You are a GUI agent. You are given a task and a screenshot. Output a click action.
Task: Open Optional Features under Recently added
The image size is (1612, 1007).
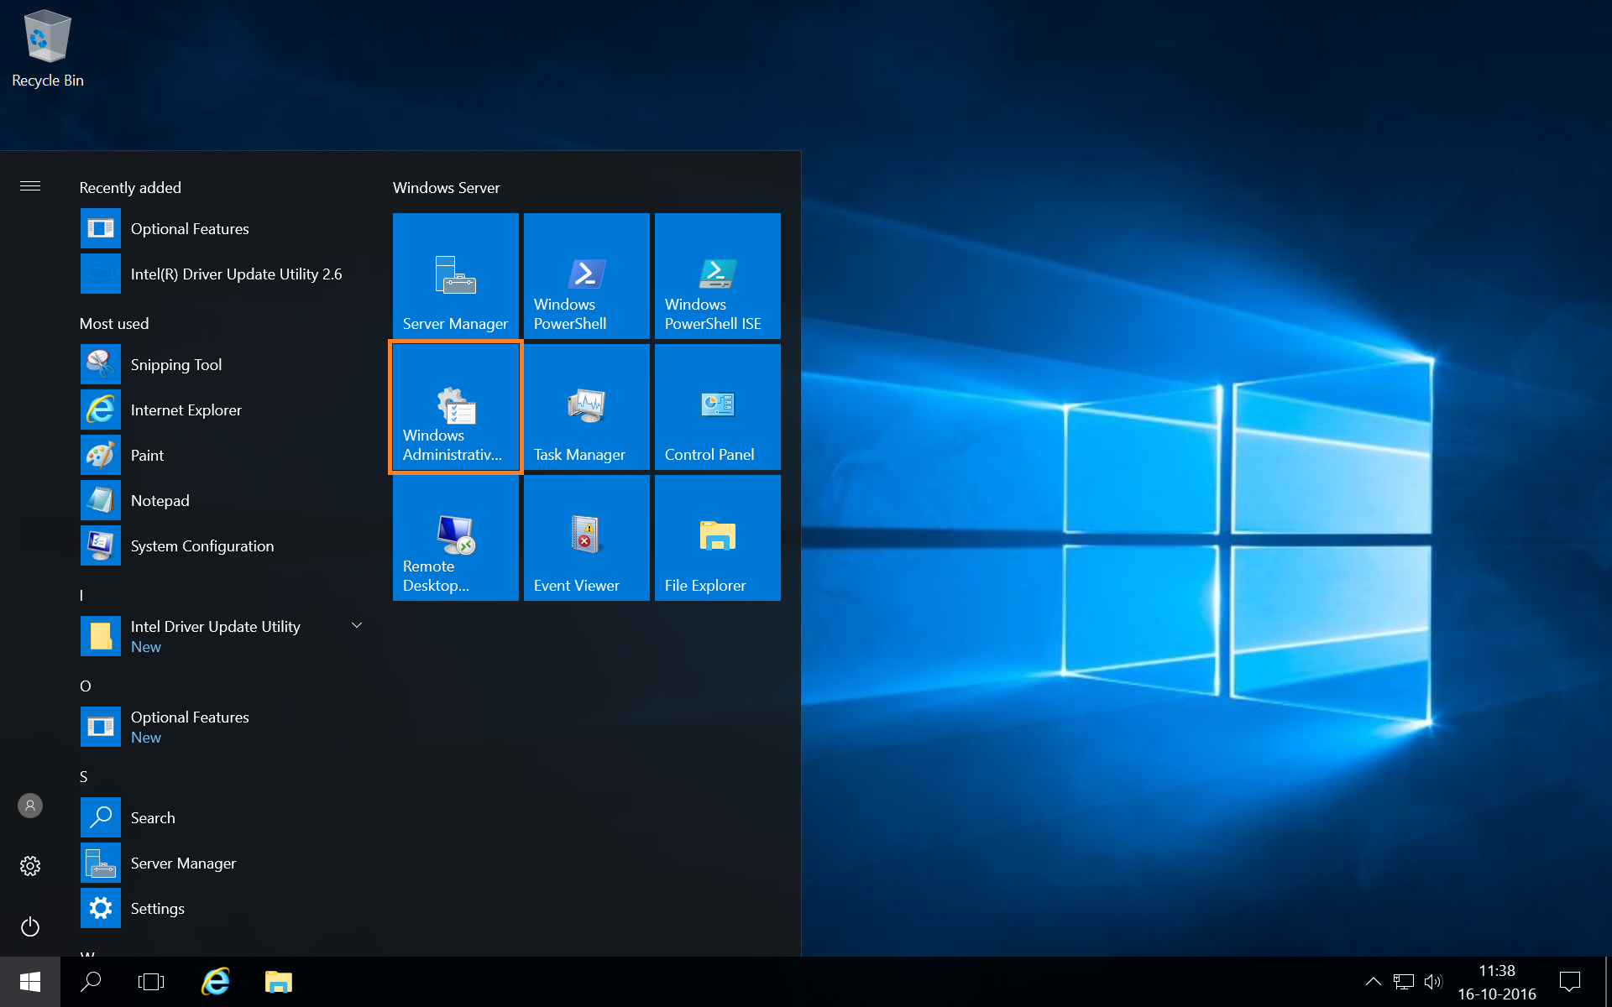pos(225,229)
